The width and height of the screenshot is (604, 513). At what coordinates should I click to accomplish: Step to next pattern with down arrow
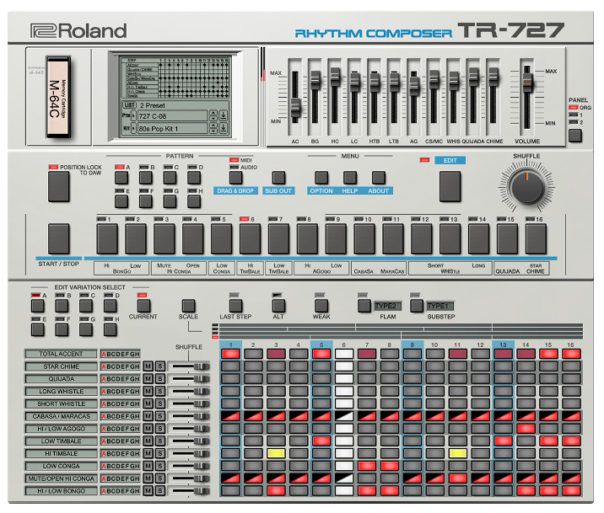(213, 119)
